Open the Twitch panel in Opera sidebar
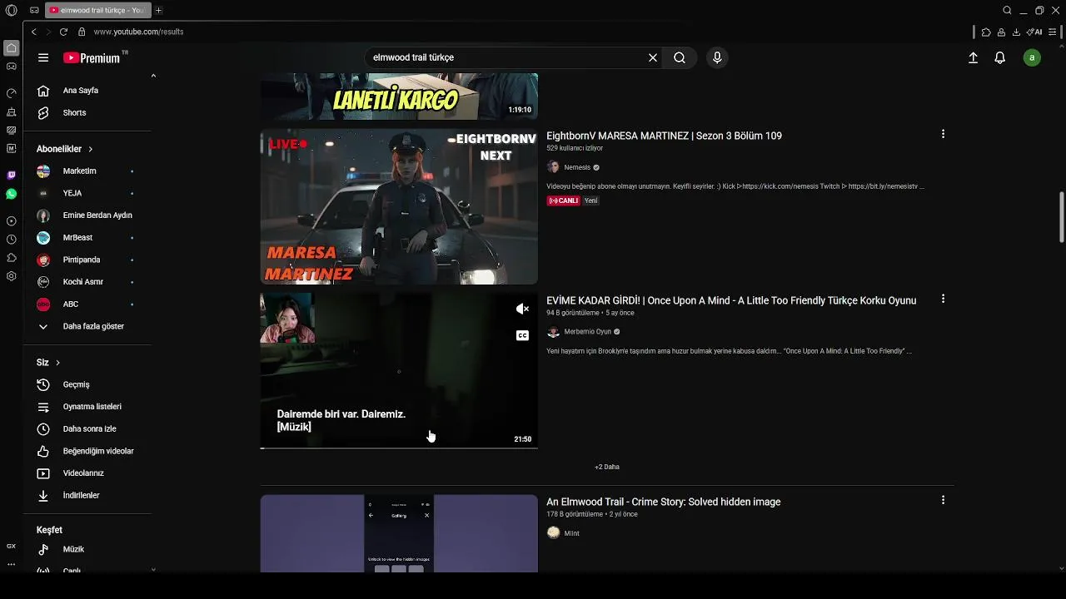The height and width of the screenshot is (599, 1066). click(x=11, y=175)
